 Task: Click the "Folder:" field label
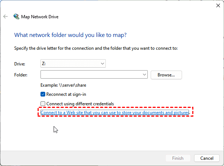tap(21, 75)
